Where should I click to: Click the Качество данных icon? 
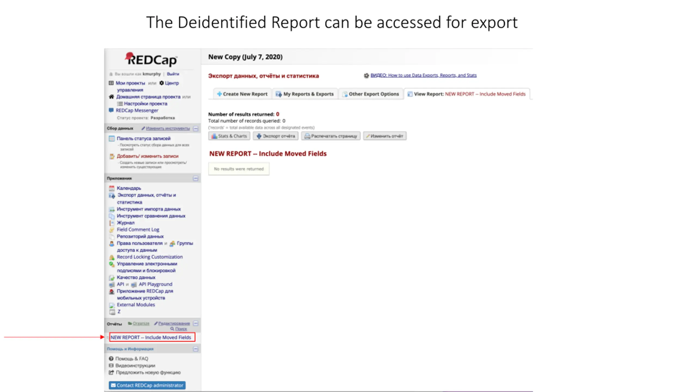112,278
